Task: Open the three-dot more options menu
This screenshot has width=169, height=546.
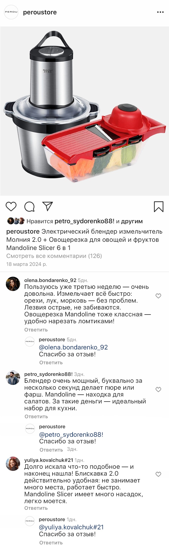Action: pos(160,12)
